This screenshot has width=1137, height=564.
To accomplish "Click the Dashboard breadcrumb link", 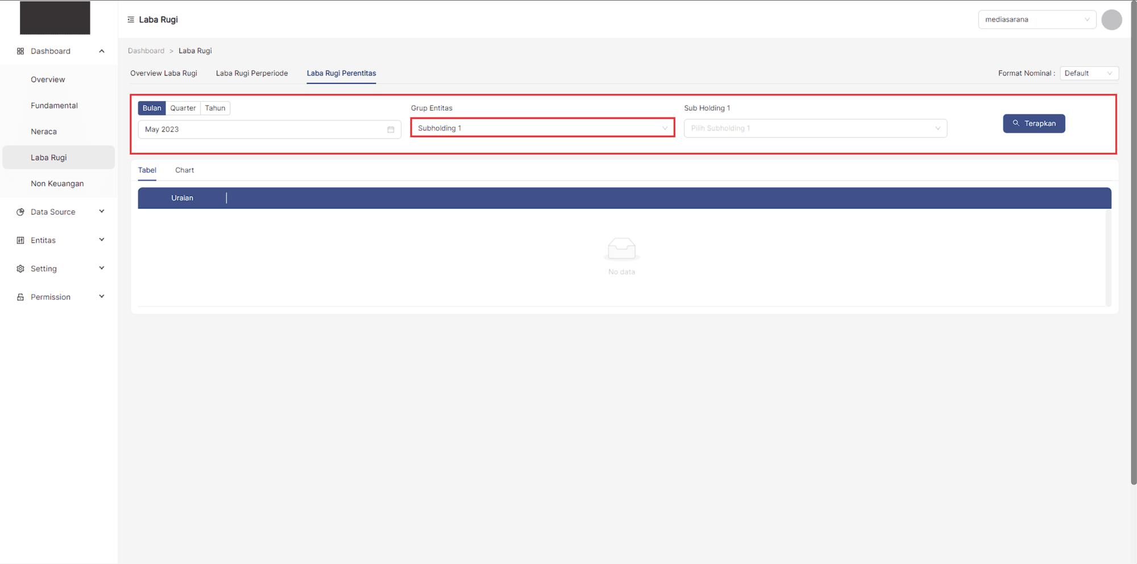I will click(x=146, y=51).
